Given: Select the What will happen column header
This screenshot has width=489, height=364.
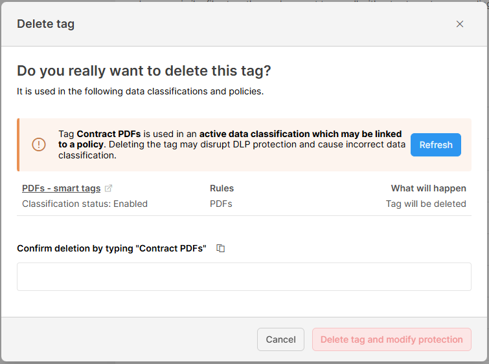Looking at the screenshot, I should (x=428, y=188).
